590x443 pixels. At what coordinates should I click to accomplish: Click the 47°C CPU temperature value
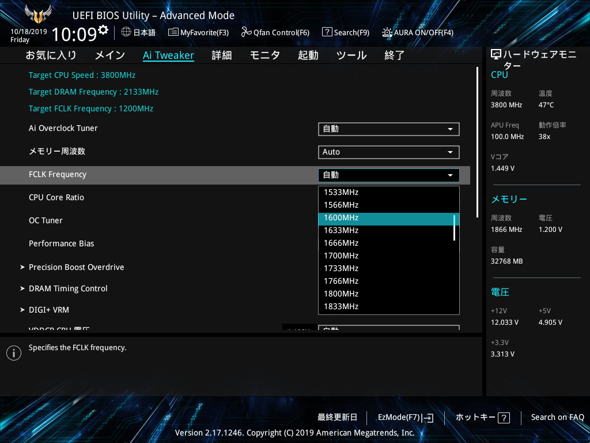pyautogui.click(x=546, y=105)
